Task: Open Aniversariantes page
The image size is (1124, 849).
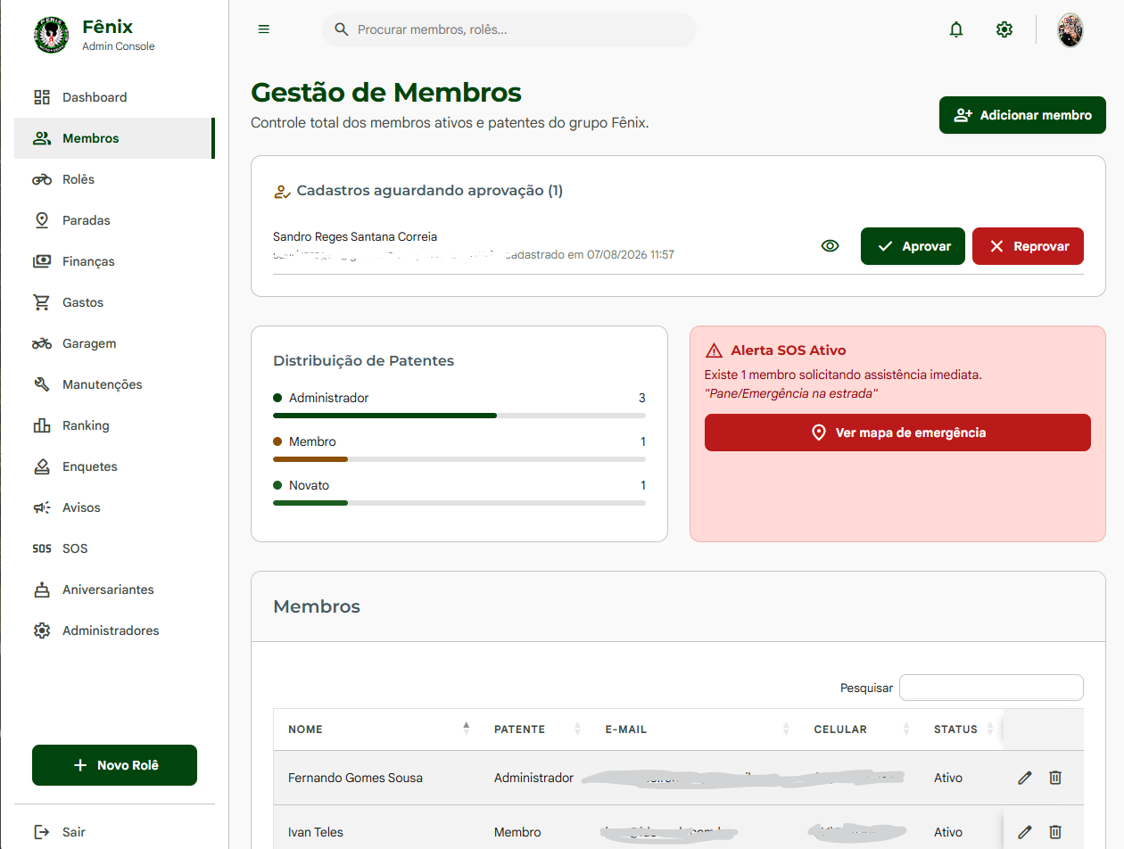Action: 114,589
